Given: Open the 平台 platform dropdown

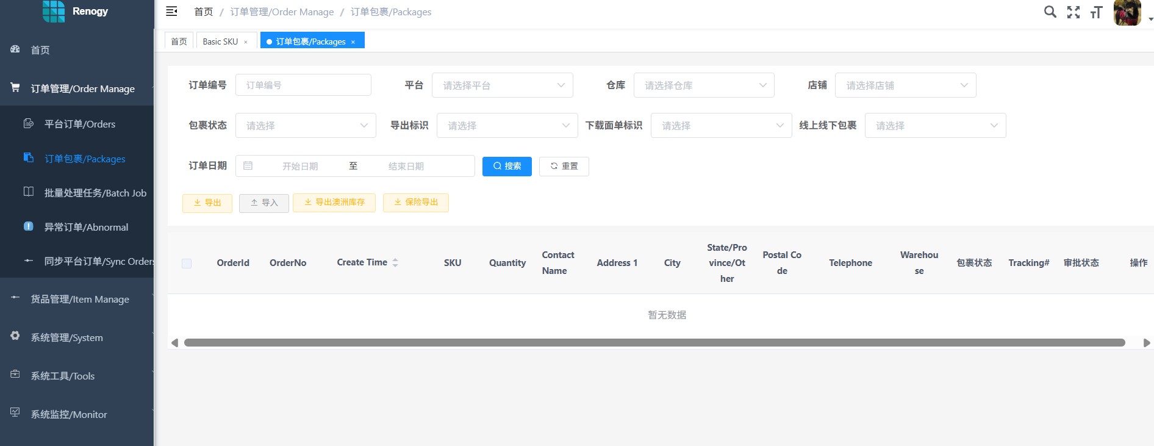Looking at the screenshot, I should coord(502,85).
